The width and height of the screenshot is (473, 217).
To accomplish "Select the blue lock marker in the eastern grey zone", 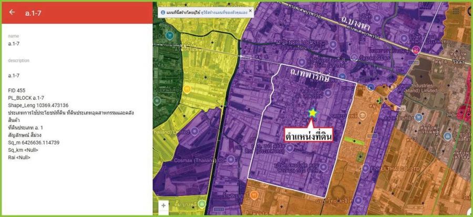I will 448,136.
